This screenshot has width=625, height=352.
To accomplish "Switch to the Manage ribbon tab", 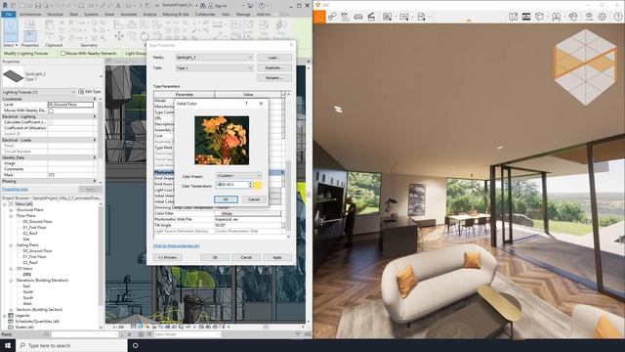I will (243, 14).
